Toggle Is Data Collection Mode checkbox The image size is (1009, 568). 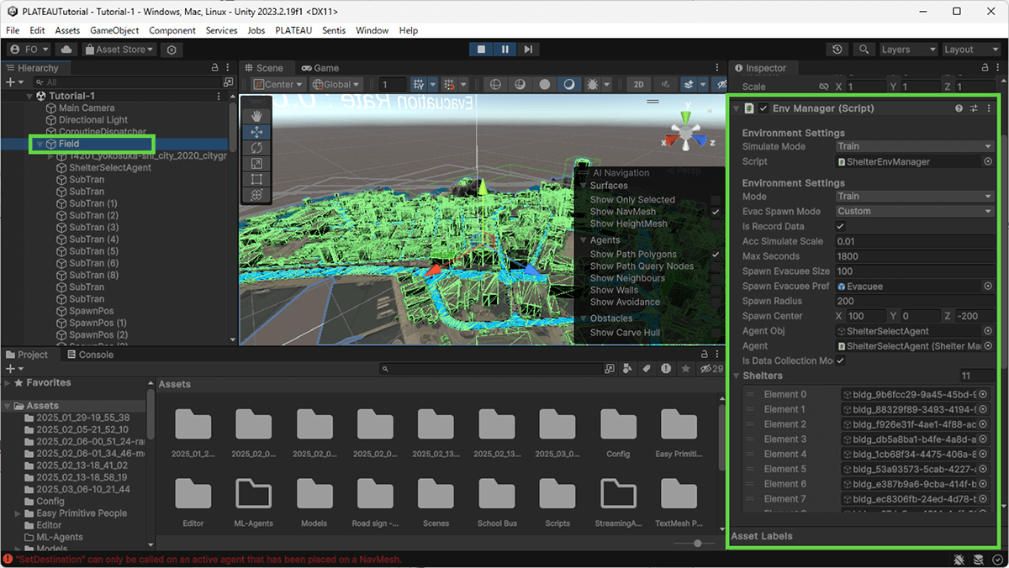tap(840, 360)
